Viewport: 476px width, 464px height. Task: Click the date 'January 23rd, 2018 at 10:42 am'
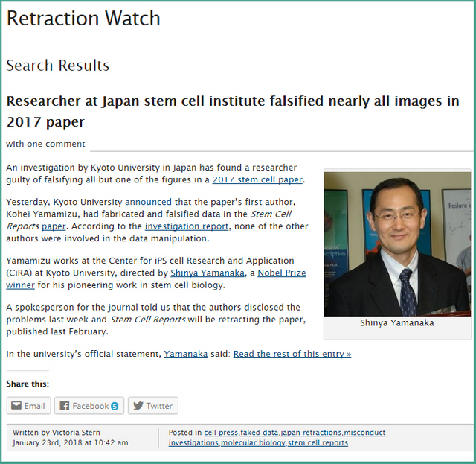pos(70,442)
